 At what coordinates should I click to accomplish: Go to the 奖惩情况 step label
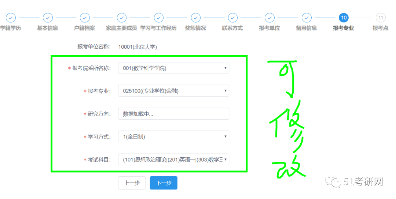[x=195, y=28]
